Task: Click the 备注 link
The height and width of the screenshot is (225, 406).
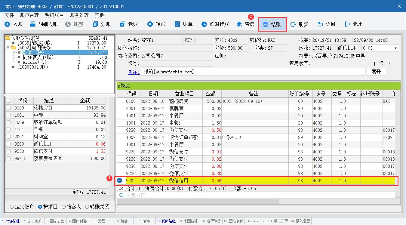Action: pos(134,72)
